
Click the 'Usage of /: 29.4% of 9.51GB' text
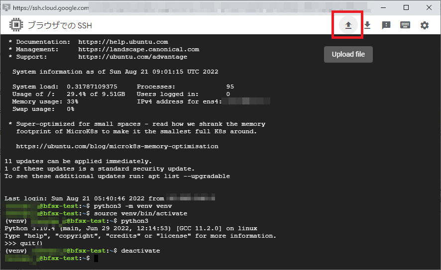tap(69, 94)
